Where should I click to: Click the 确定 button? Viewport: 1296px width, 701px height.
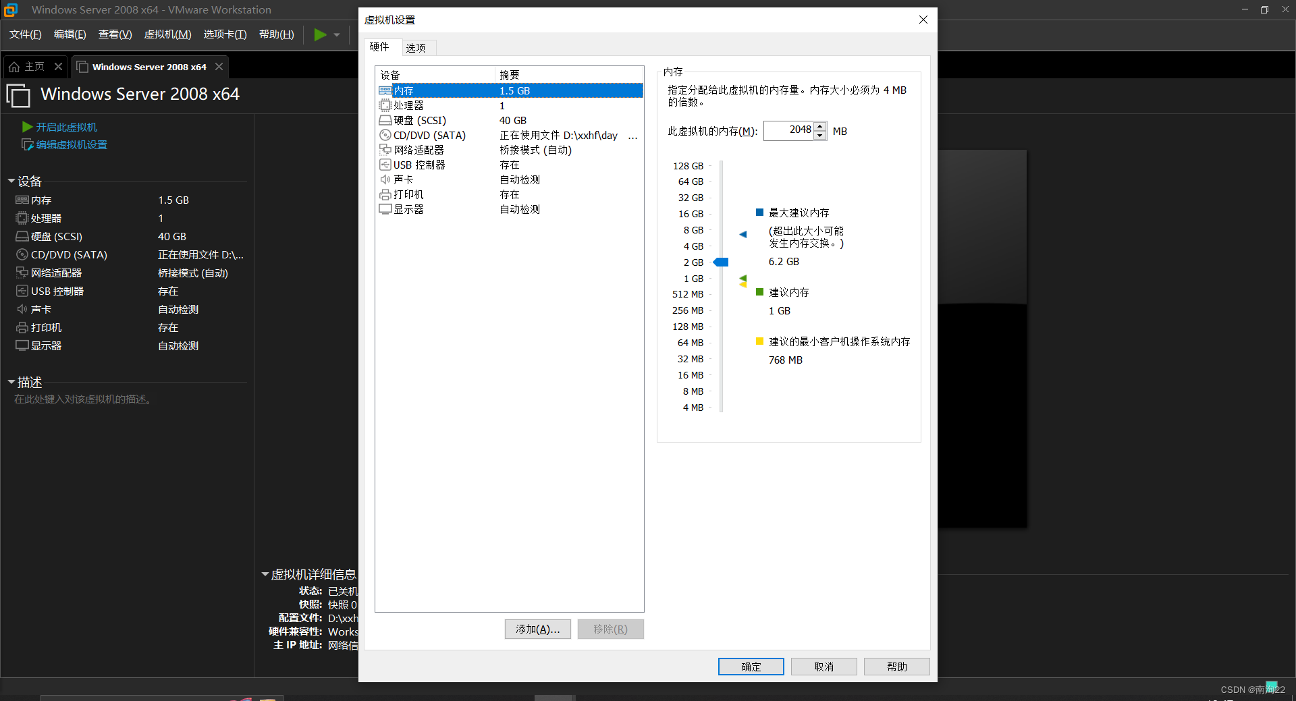tap(751, 667)
